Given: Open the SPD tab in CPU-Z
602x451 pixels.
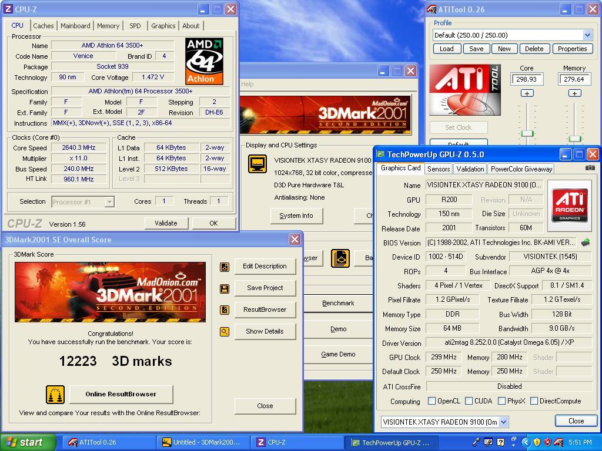Looking at the screenshot, I should [x=135, y=26].
